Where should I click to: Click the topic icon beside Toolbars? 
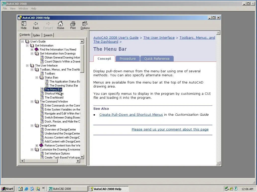pyautogui.click(x=42, y=73)
